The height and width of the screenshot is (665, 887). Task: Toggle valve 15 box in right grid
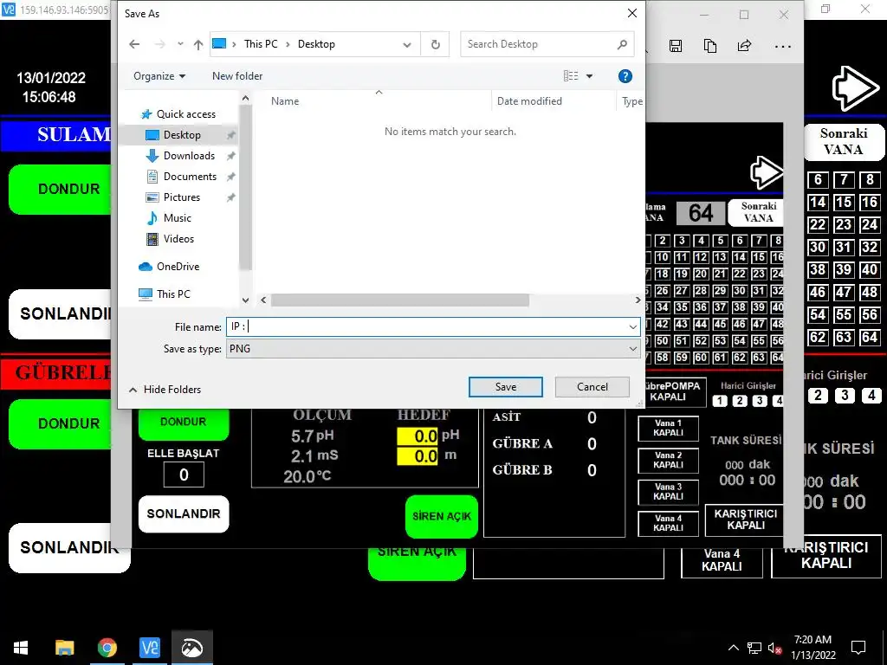click(x=844, y=203)
